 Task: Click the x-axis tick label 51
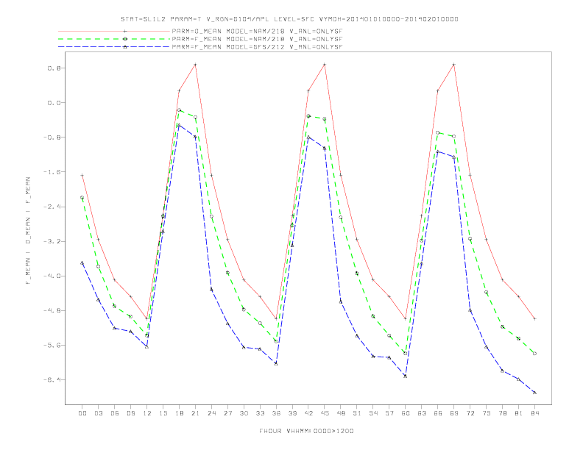pyautogui.click(x=357, y=413)
